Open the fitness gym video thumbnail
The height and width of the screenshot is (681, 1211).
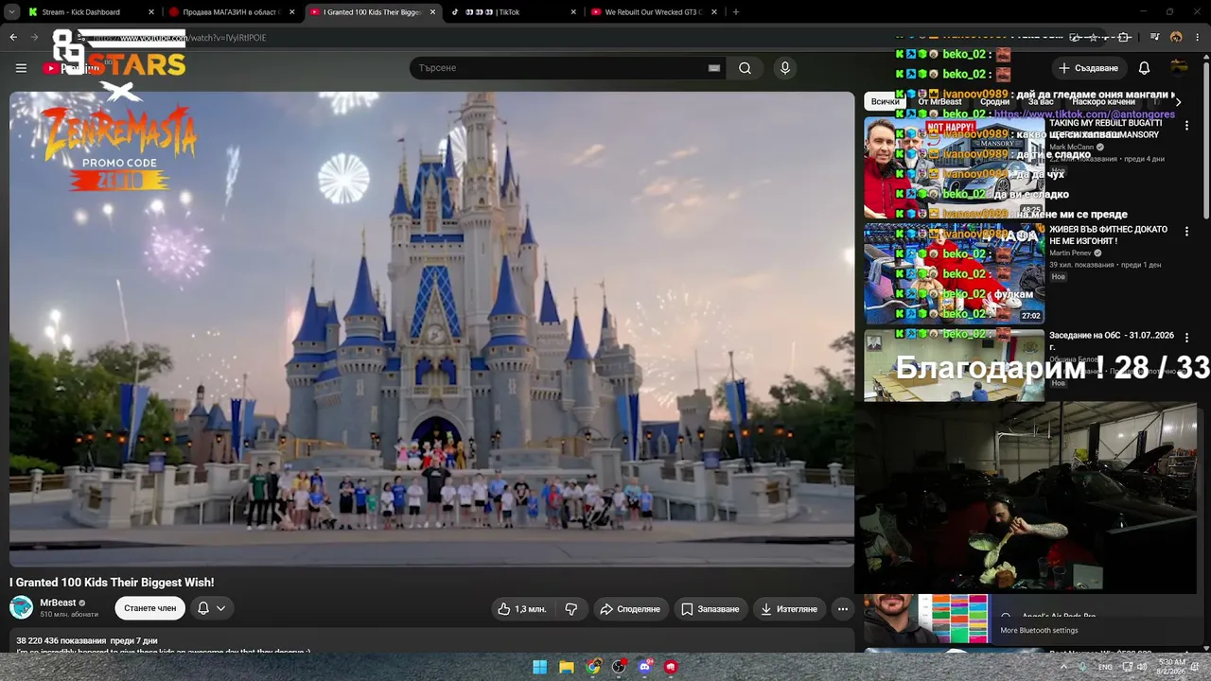[x=954, y=273]
